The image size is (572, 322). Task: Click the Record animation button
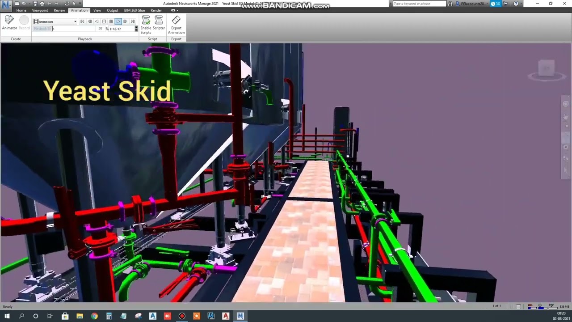(24, 23)
